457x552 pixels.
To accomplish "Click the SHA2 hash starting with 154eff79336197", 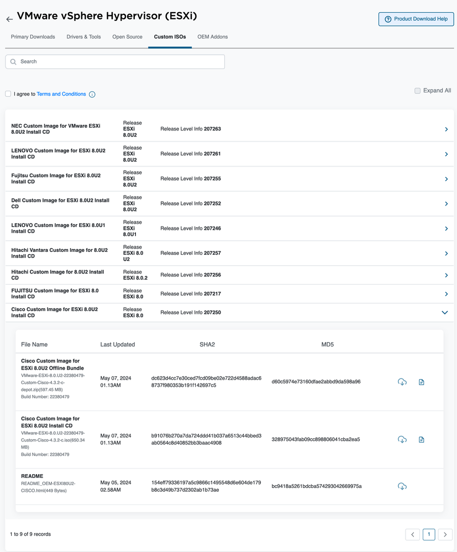I will [206, 486].
